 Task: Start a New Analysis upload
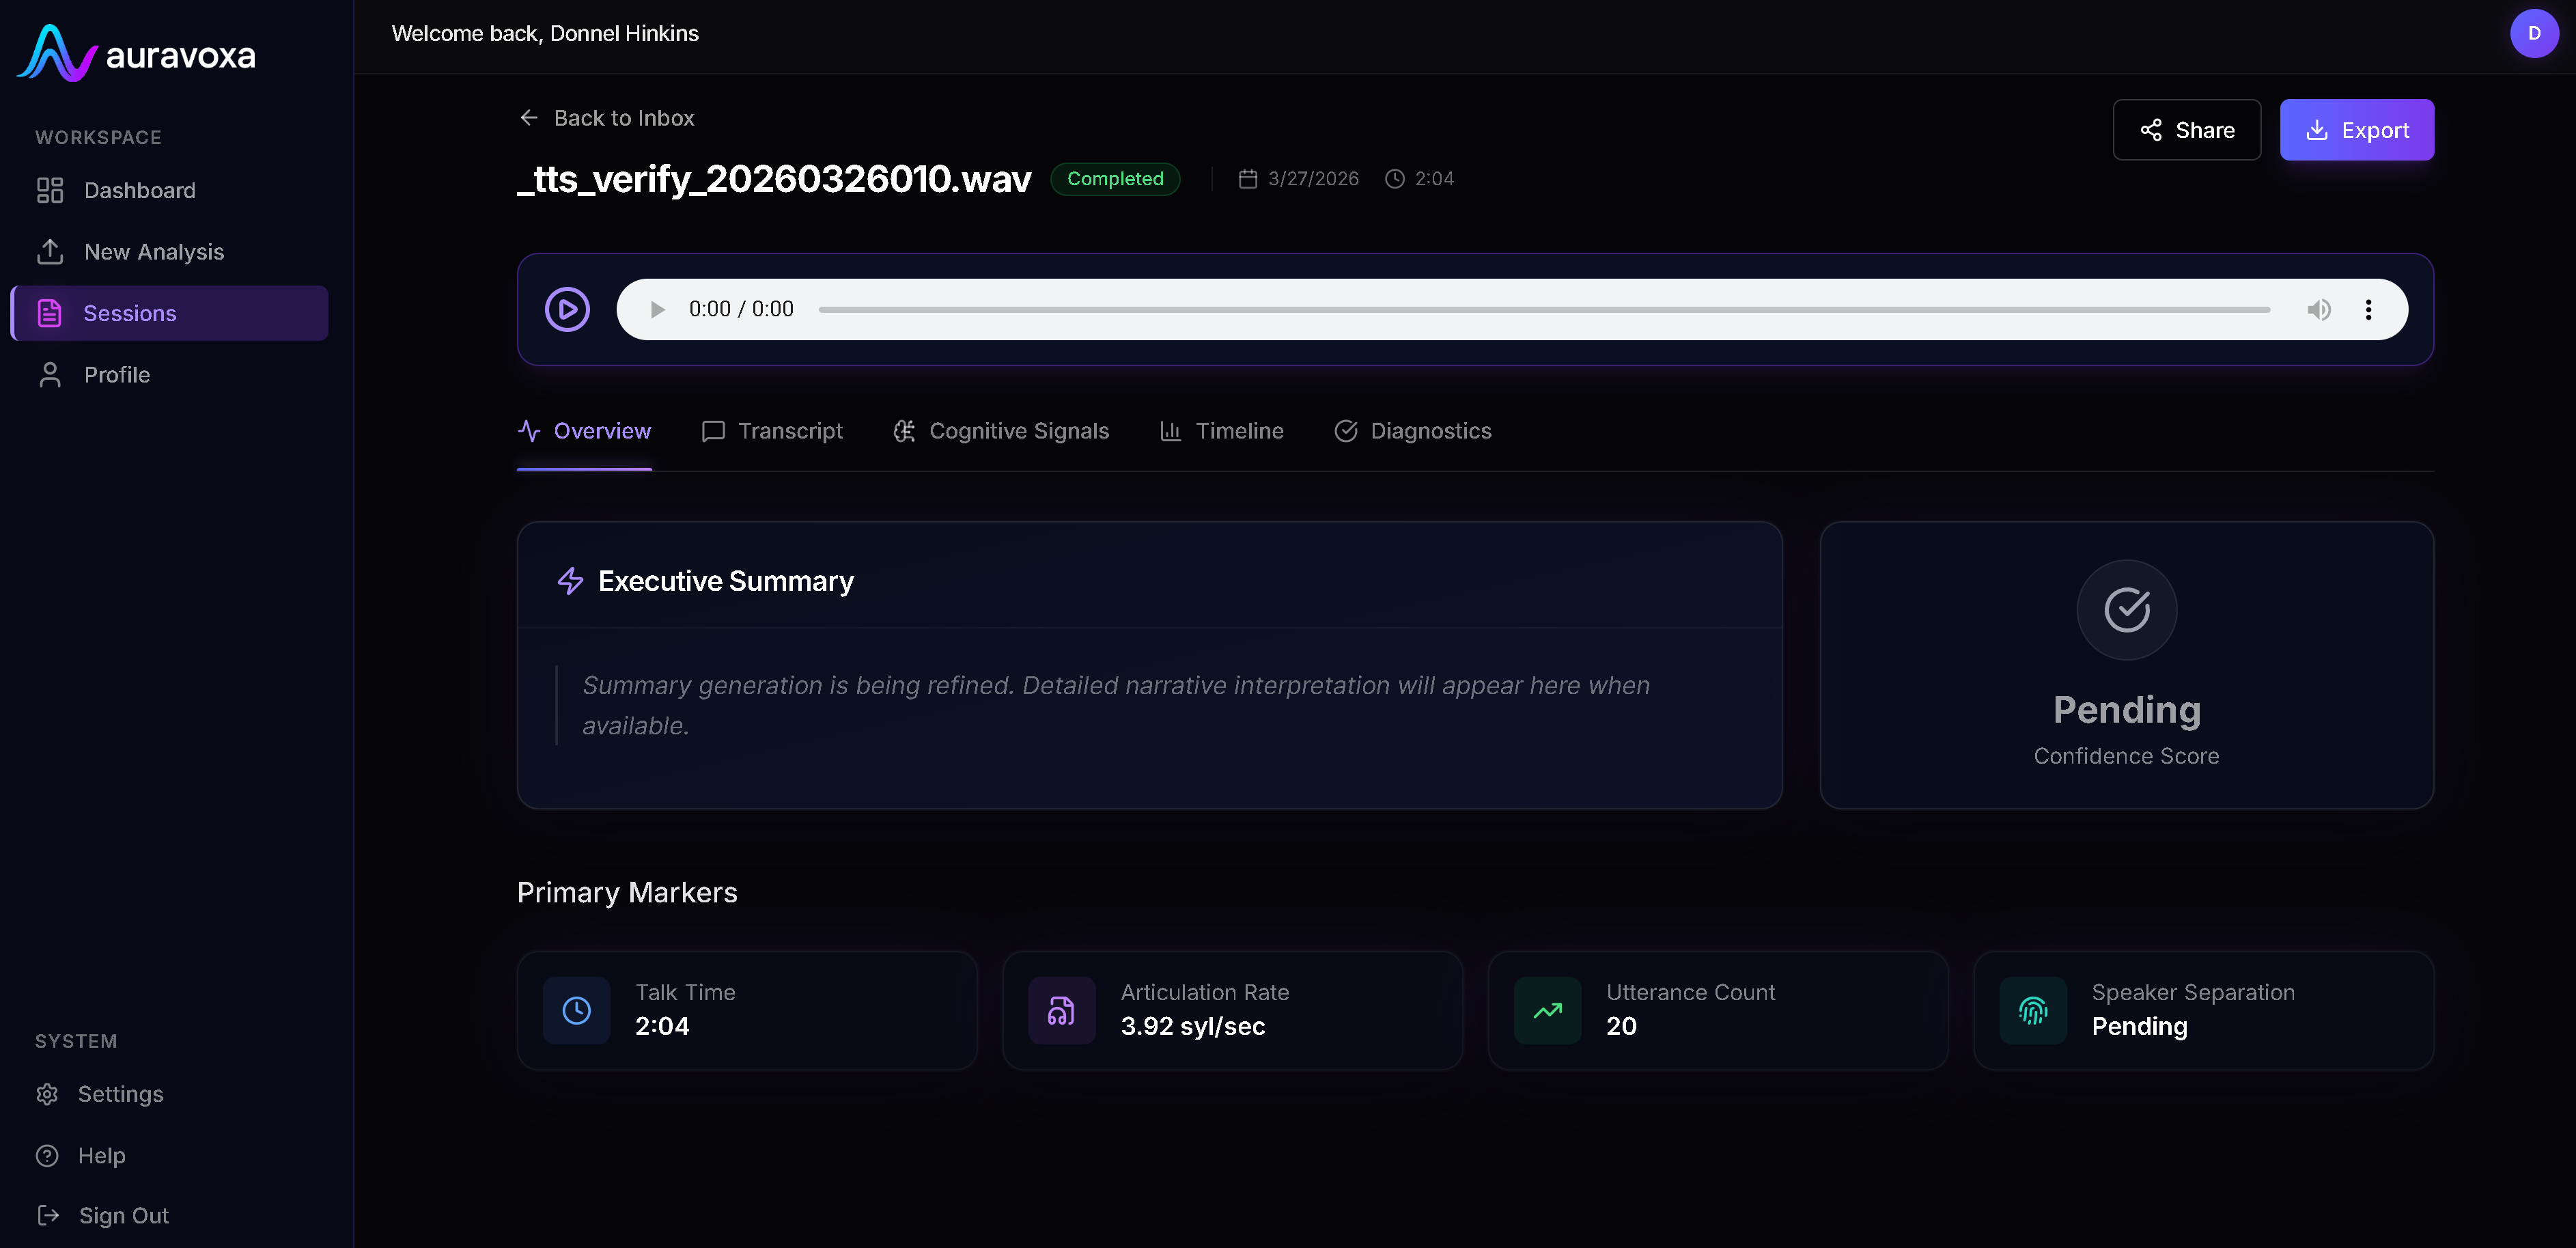click(x=153, y=252)
